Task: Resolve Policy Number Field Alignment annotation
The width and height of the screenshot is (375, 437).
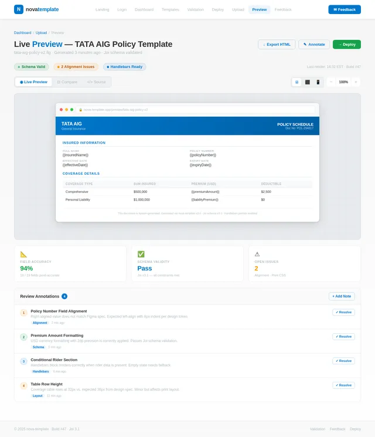Action: tap(343, 312)
